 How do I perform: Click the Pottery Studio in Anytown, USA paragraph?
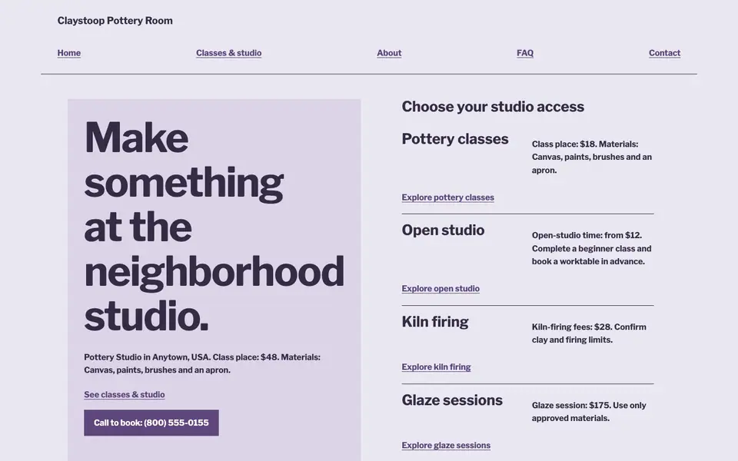tap(202, 363)
